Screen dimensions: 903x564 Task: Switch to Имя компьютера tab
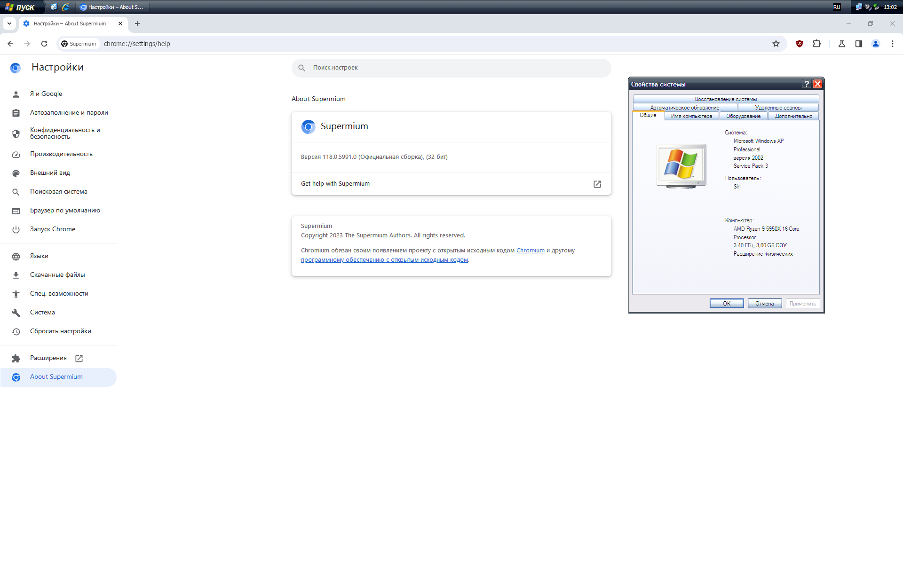point(691,116)
